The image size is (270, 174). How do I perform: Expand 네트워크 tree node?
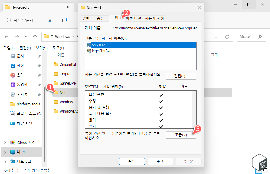click(5, 162)
